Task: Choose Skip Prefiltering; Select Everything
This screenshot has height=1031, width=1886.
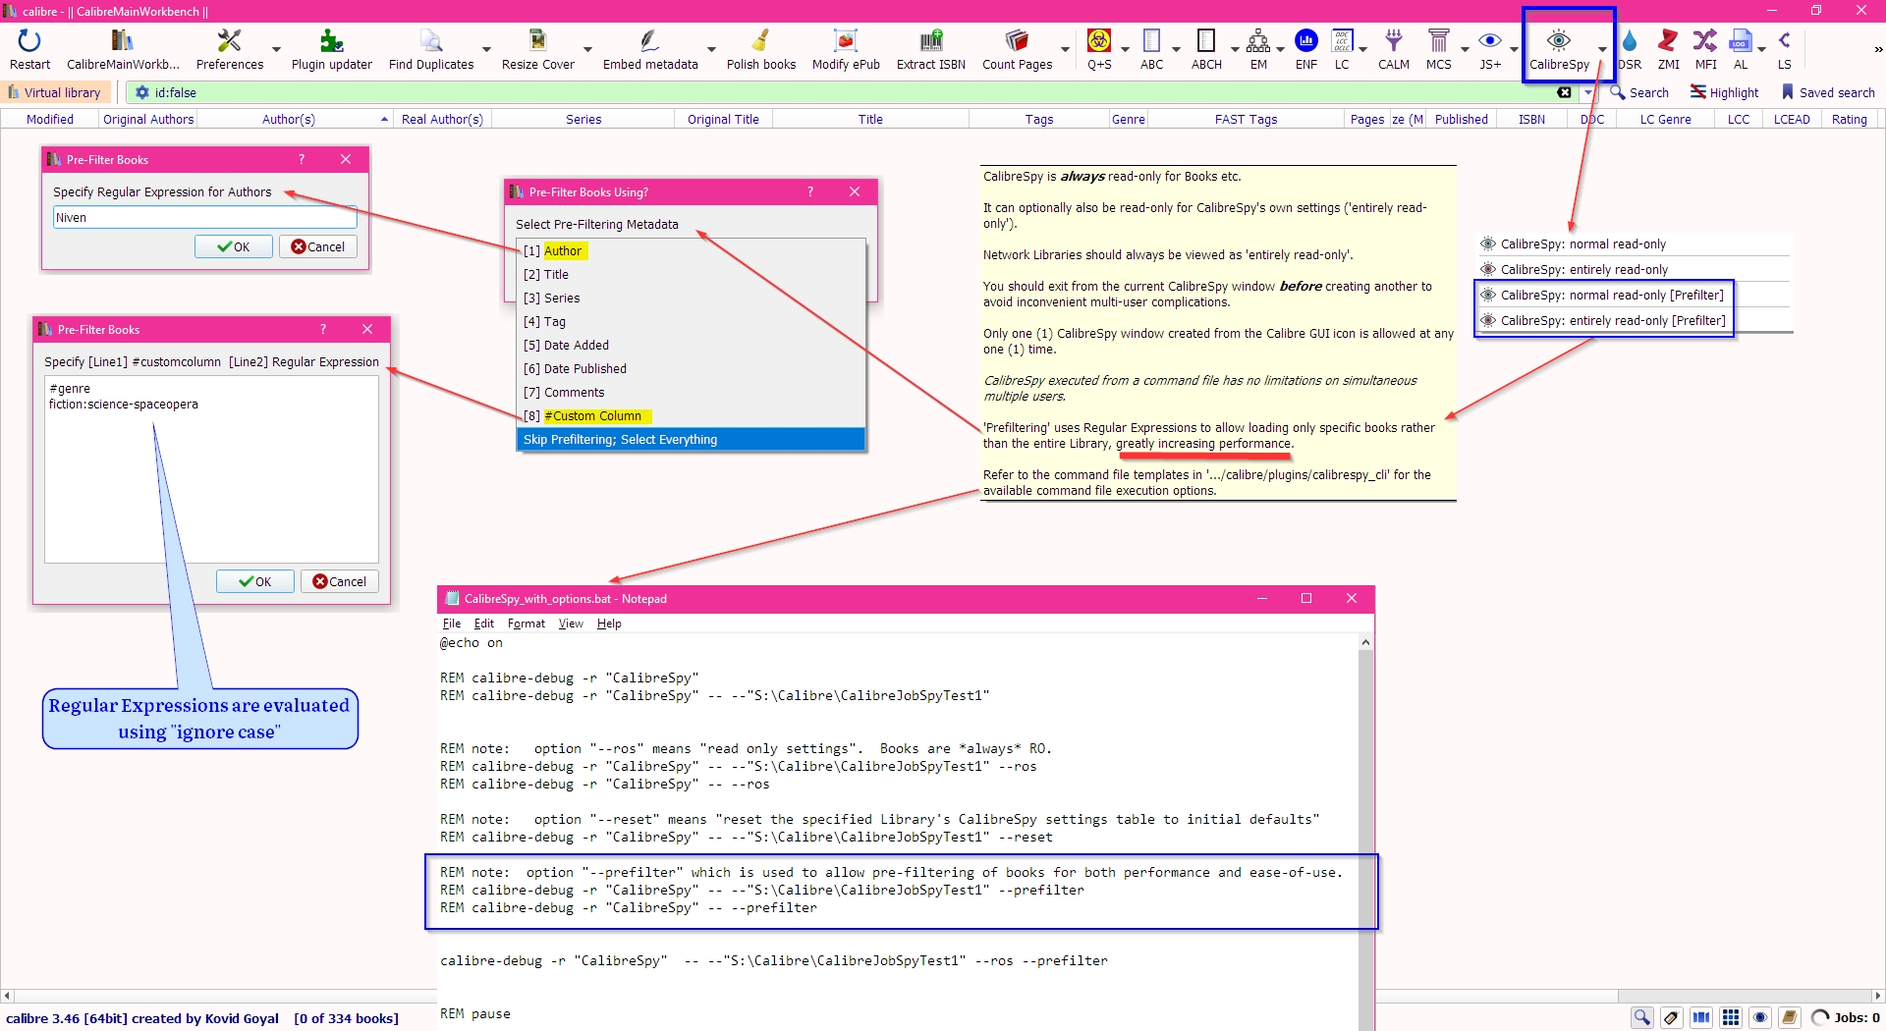Action: tap(691, 439)
